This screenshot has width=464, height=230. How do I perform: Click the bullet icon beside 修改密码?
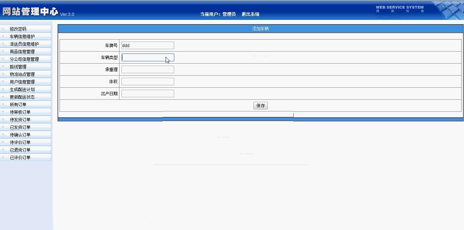3,29
